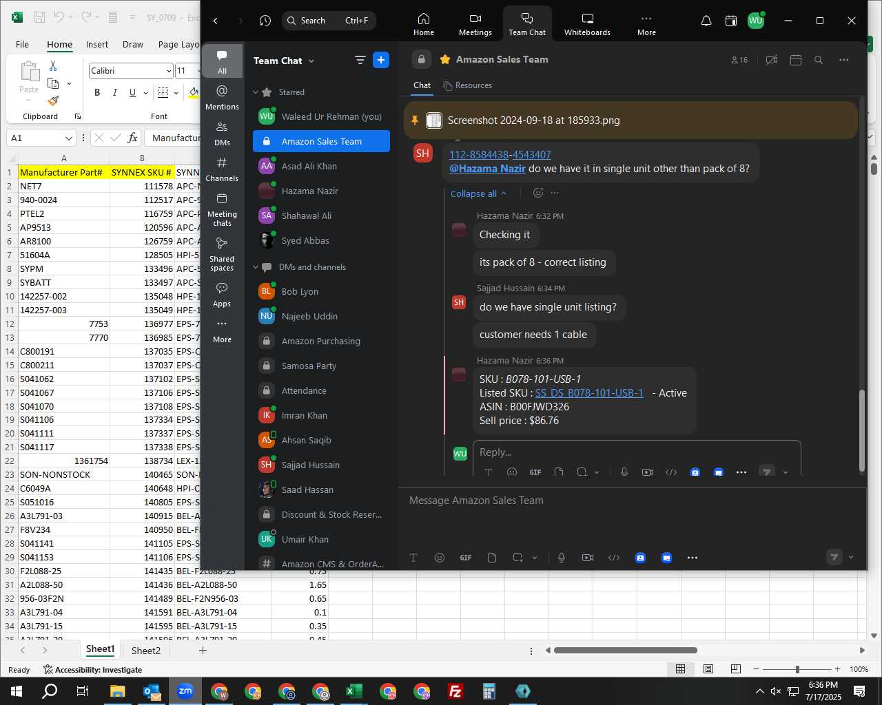Switch Excel to Page Layout view
The image size is (882, 705).
point(708,669)
